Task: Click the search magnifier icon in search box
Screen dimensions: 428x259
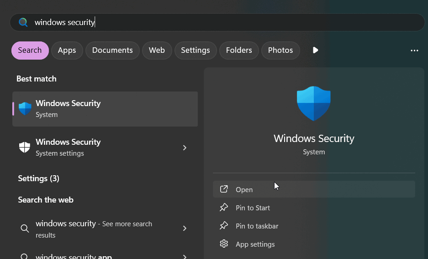Action: click(23, 22)
